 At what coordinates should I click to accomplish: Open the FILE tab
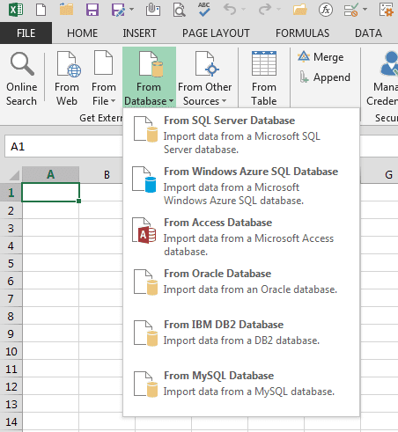point(26,33)
